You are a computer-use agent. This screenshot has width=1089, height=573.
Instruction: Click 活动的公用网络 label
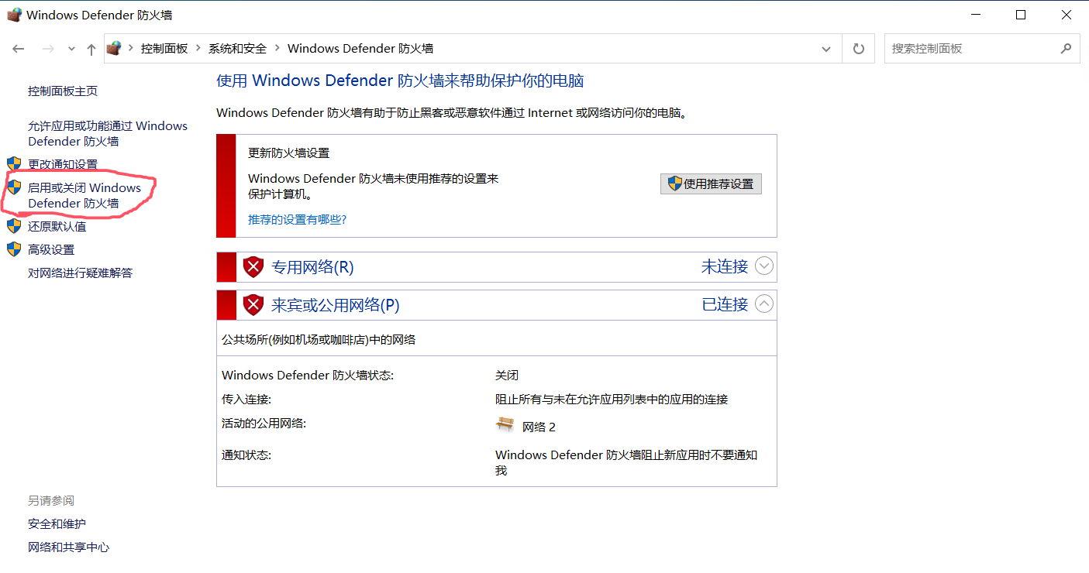[x=264, y=423]
